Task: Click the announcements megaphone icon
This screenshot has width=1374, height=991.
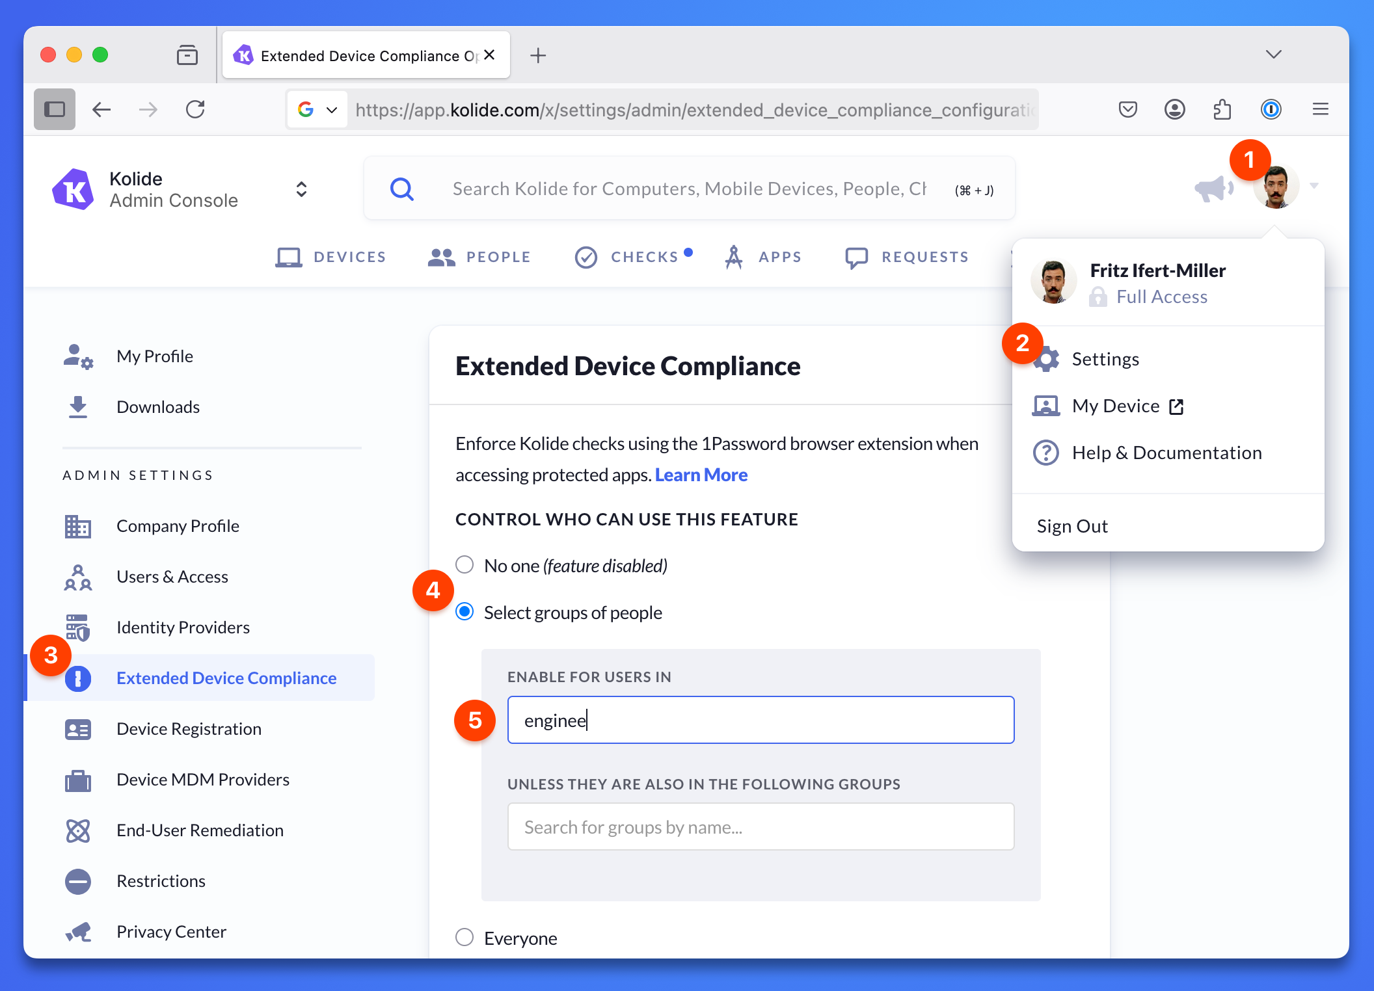Action: tap(1211, 189)
